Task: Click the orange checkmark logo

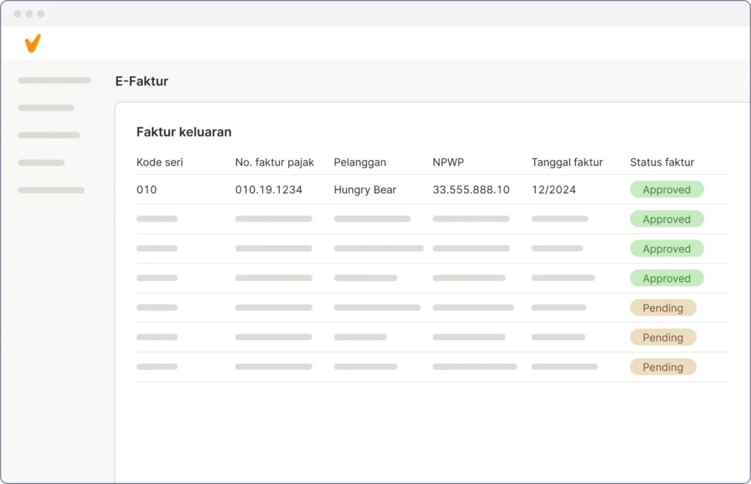Action: [32, 43]
